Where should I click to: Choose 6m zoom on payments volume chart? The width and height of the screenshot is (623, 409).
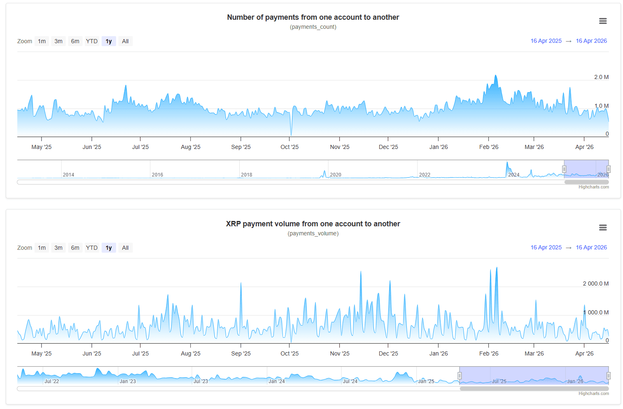(75, 248)
